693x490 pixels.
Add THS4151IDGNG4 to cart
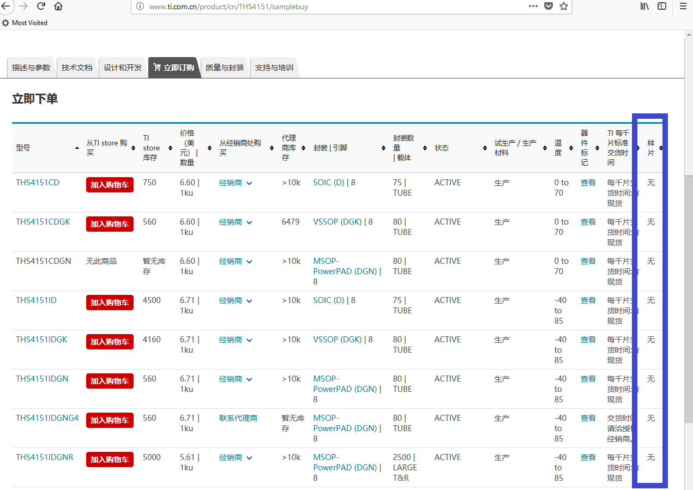pos(110,420)
